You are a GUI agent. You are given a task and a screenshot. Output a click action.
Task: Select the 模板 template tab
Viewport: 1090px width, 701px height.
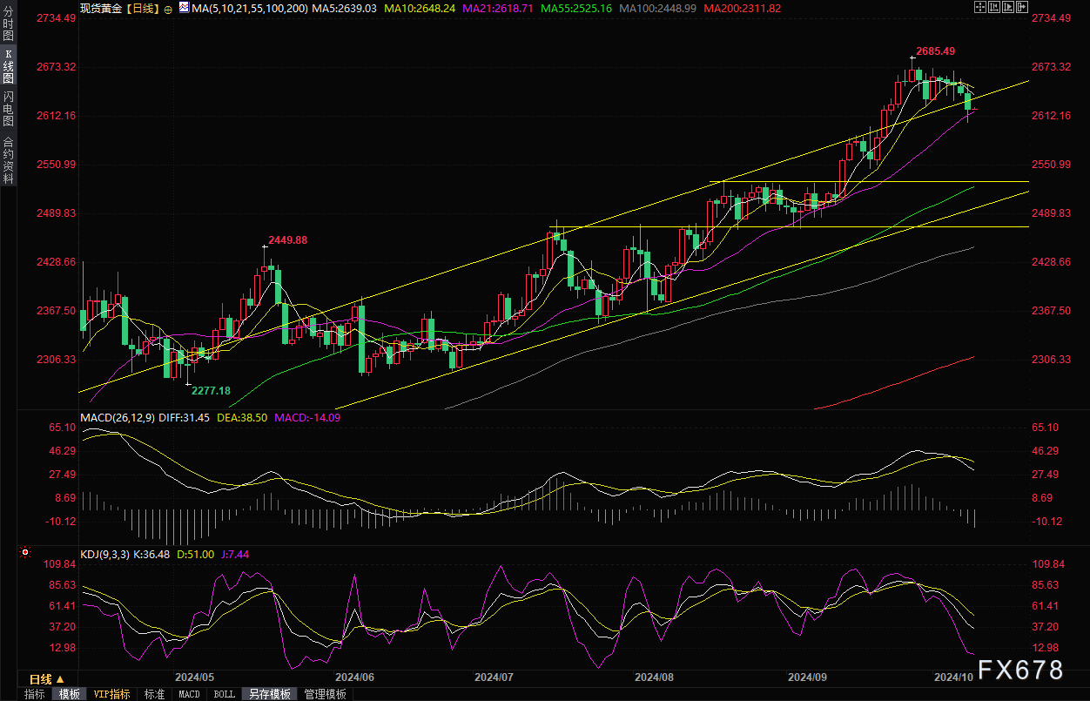[70, 694]
